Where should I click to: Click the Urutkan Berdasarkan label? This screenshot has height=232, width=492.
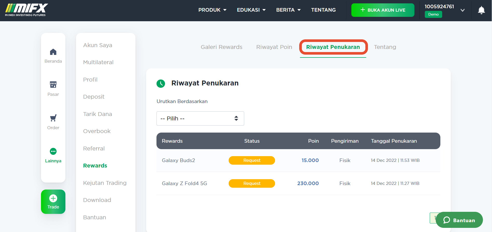tap(182, 101)
